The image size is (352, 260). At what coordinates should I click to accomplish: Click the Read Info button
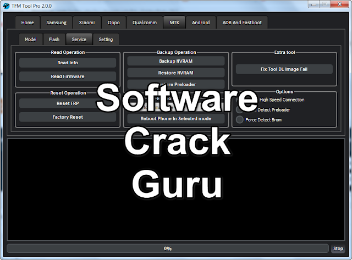(x=68, y=63)
